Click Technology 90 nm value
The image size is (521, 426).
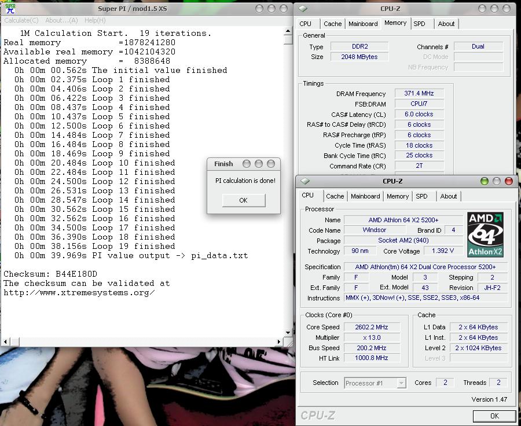coord(360,251)
